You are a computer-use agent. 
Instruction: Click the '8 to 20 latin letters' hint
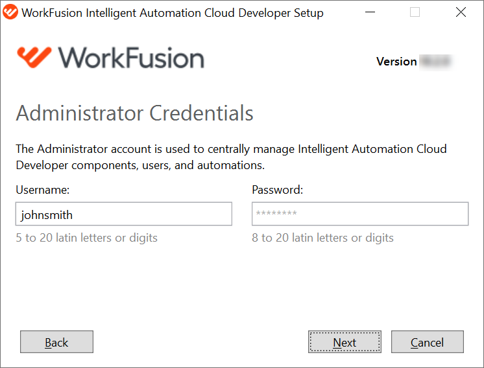pyautogui.click(x=323, y=238)
